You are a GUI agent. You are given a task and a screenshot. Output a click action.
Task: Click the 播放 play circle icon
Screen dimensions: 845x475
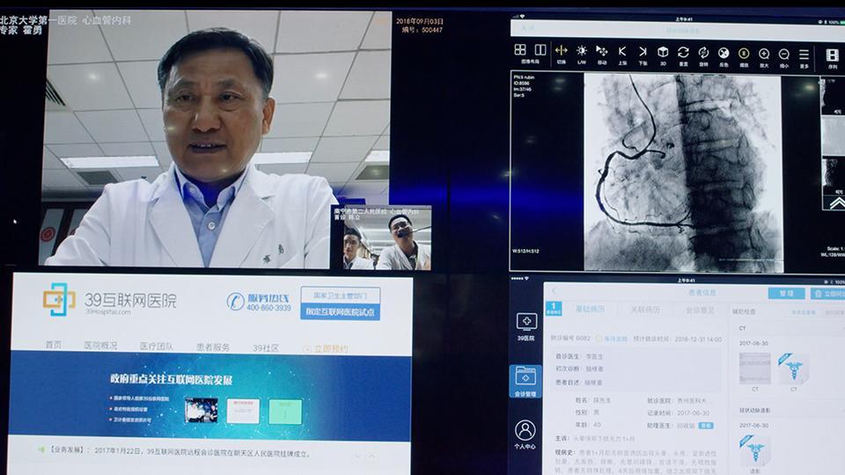coord(744,54)
